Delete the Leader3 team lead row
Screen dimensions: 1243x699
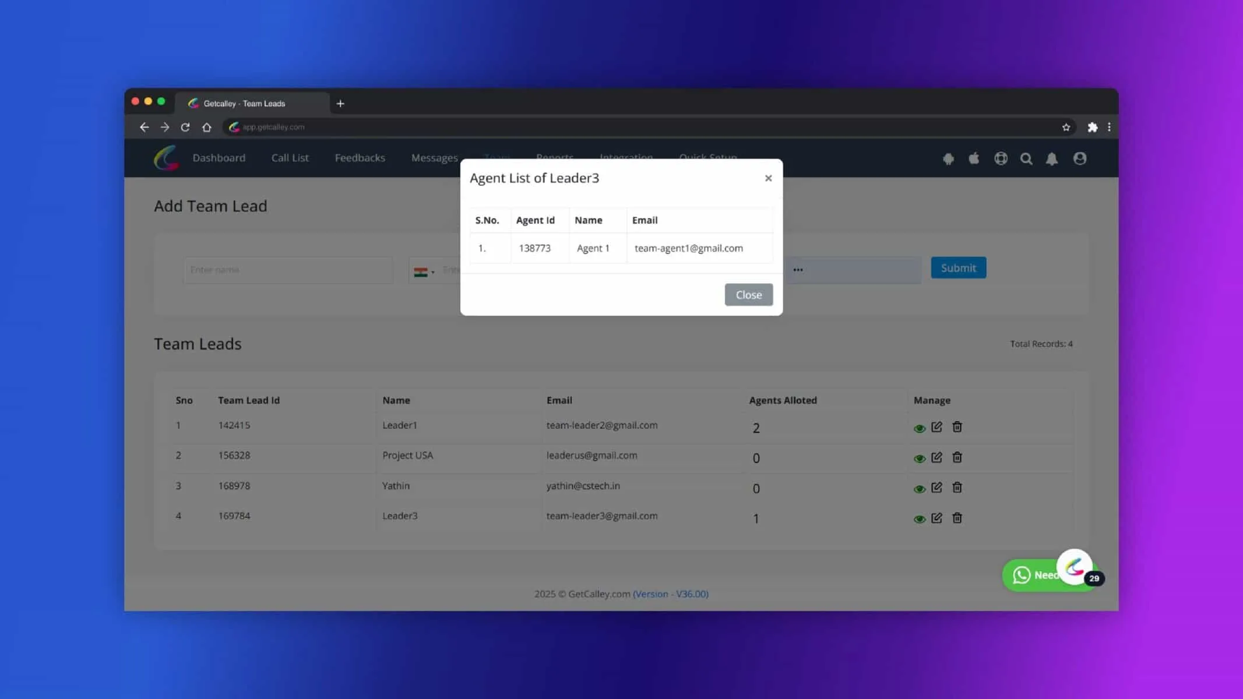click(x=957, y=518)
